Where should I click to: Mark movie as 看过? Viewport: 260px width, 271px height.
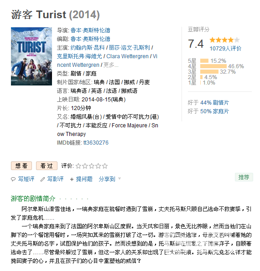(x=47, y=166)
